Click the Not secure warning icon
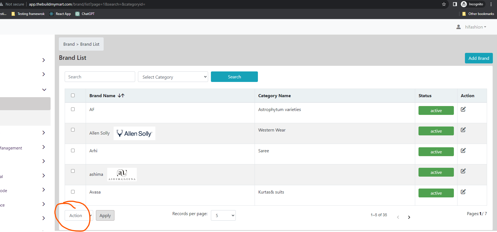This screenshot has height=232, width=497. [1, 4]
